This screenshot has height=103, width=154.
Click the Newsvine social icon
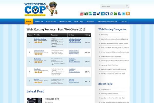click(86, 14)
